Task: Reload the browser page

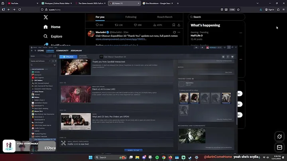Action: 20,10
